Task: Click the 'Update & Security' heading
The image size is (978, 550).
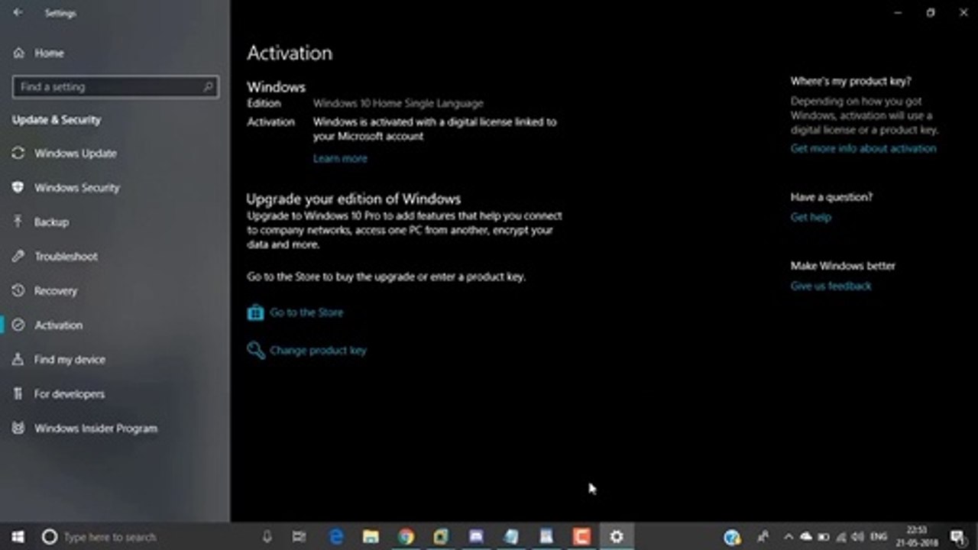Action: (57, 120)
